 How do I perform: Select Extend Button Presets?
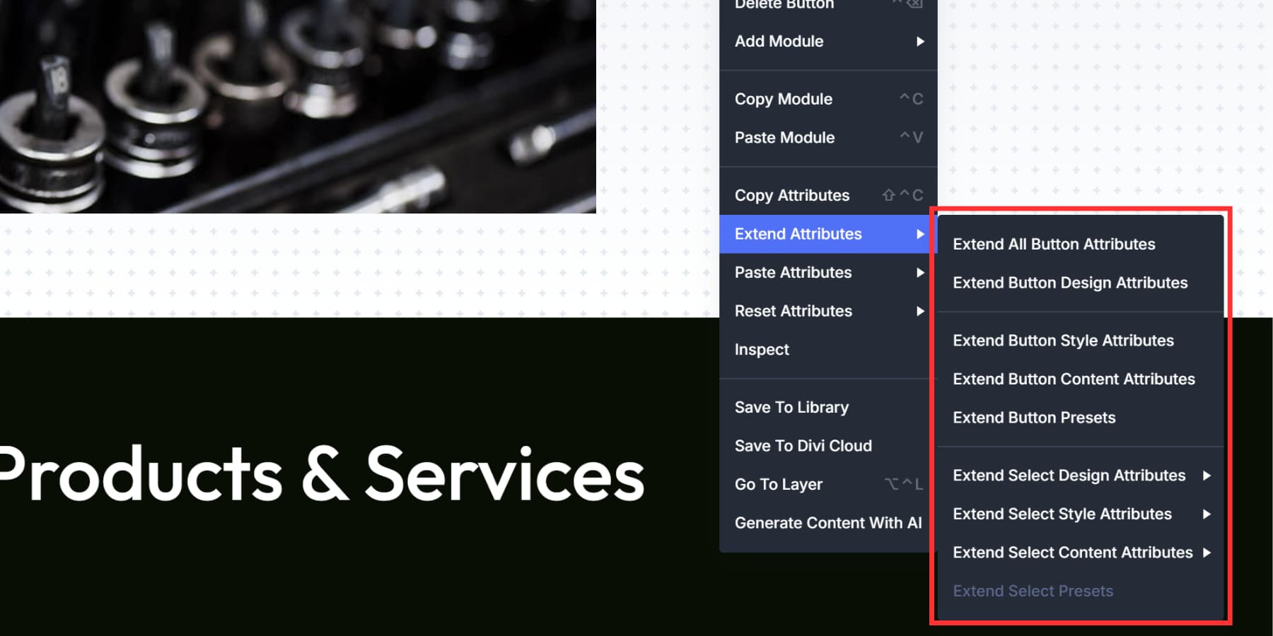coord(1034,418)
